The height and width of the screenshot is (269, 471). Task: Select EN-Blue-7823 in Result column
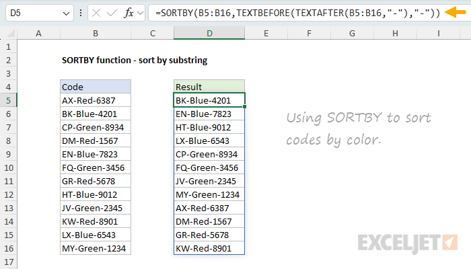(x=209, y=114)
